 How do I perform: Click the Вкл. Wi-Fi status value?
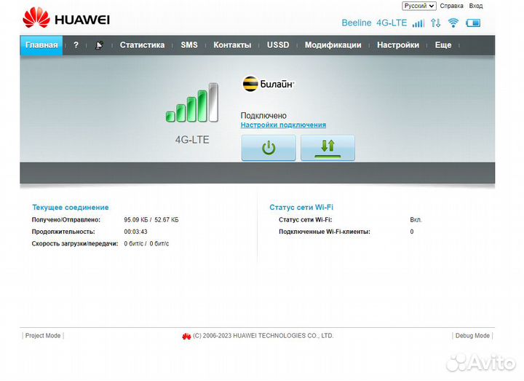click(416, 220)
